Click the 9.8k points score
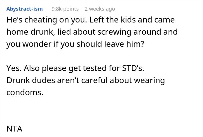Viewport: 203px width, 137px height. pos(65,9)
